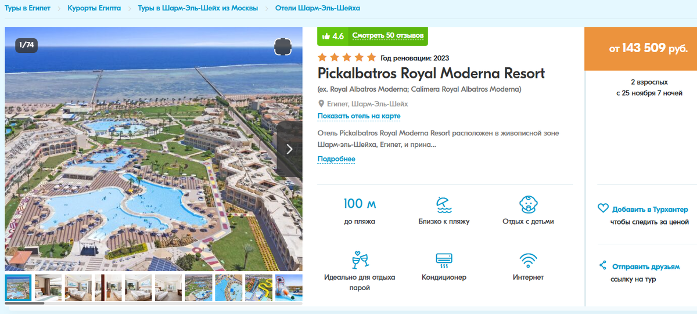This screenshot has height=314, width=697.
Task: Click the thumbs-up 4.6 rating badge
Action: [x=333, y=36]
